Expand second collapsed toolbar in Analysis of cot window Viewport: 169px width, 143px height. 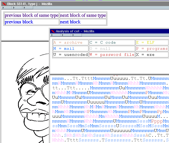tap(66, 35)
